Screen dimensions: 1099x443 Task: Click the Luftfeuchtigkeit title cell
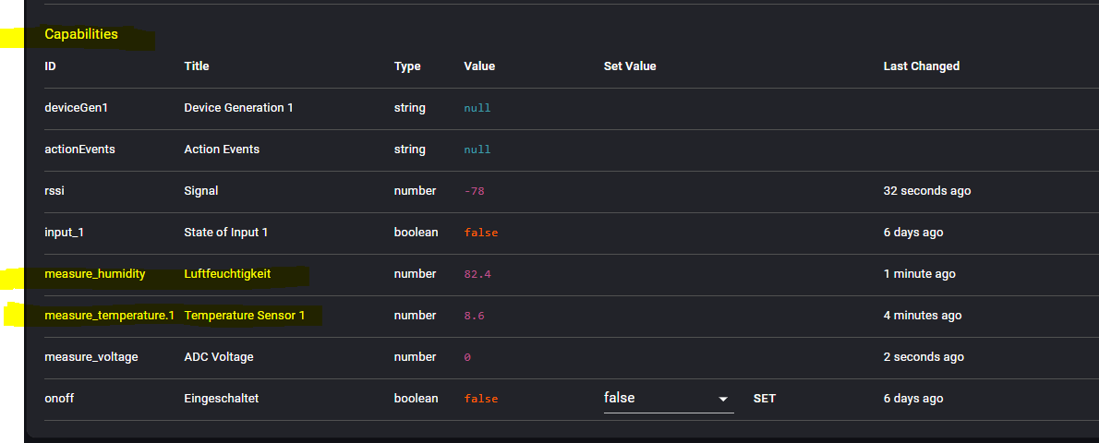coord(227,274)
